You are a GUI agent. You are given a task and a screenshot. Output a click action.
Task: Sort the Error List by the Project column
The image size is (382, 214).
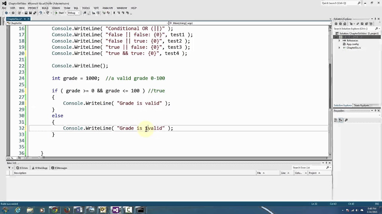pyautogui.click(x=320, y=173)
